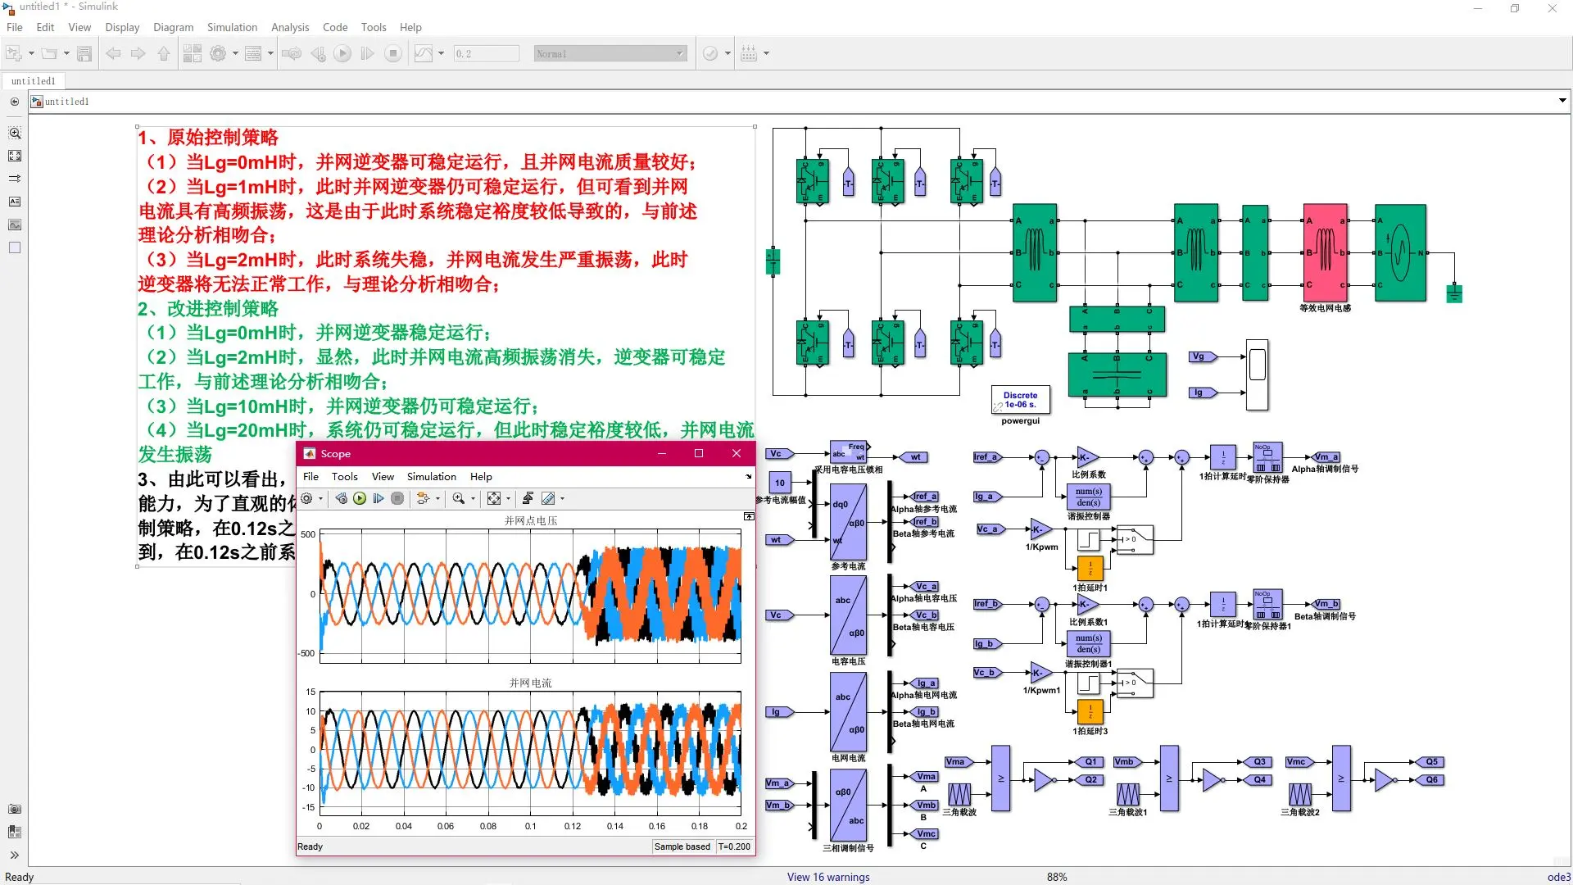The height and width of the screenshot is (885, 1573).
Task: Click the Scope undock arrow icon
Action: [x=748, y=476]
